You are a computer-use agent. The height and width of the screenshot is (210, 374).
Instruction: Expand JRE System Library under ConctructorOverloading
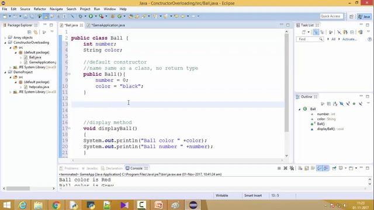(11, 68)
